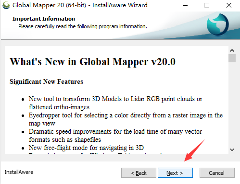
Task: Click "New free-flight mode for navigating in 3D"
Action: (86, 148)
